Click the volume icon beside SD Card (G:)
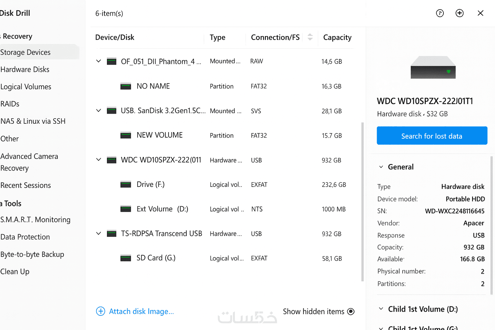The image size is (495, 330). pyautogui.click(x=126, y=258)
